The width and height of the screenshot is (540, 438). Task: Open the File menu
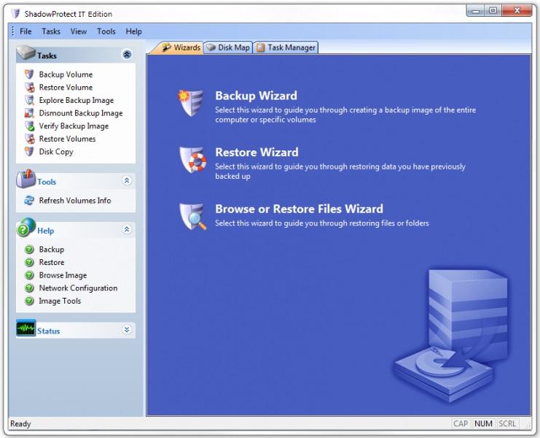click(26, 31)
